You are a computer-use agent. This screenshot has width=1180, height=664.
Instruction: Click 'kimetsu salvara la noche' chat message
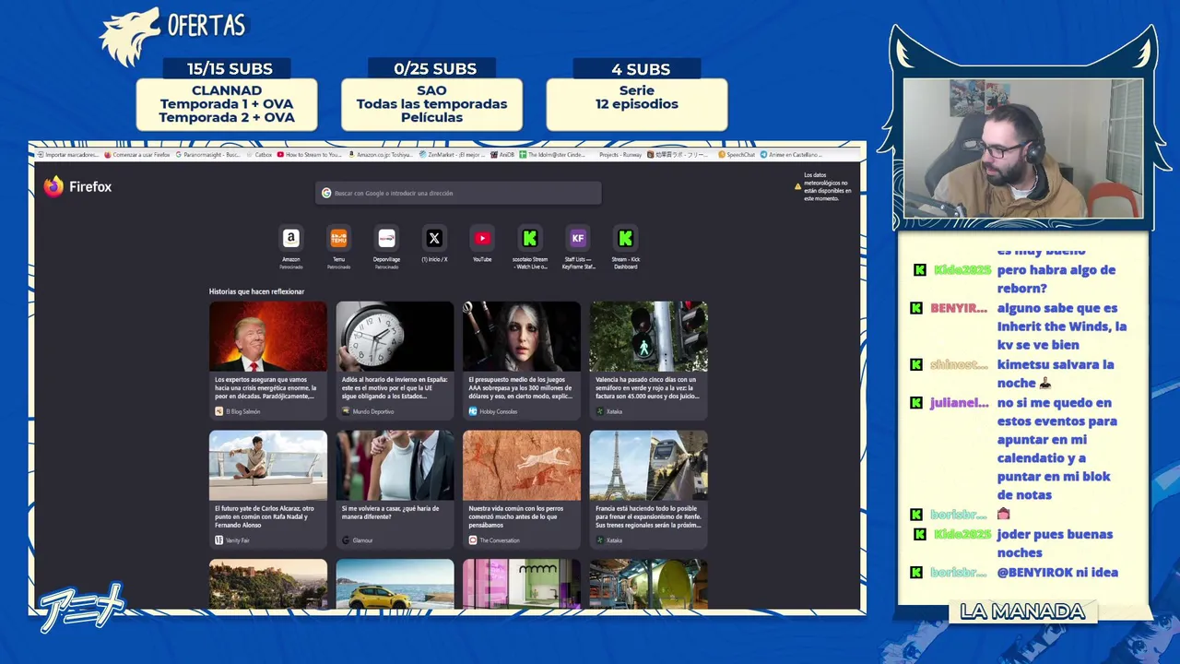(1056, 373)
